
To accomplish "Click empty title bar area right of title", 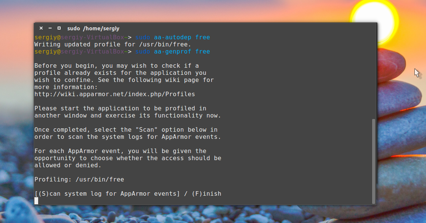I will click(243, 28).
